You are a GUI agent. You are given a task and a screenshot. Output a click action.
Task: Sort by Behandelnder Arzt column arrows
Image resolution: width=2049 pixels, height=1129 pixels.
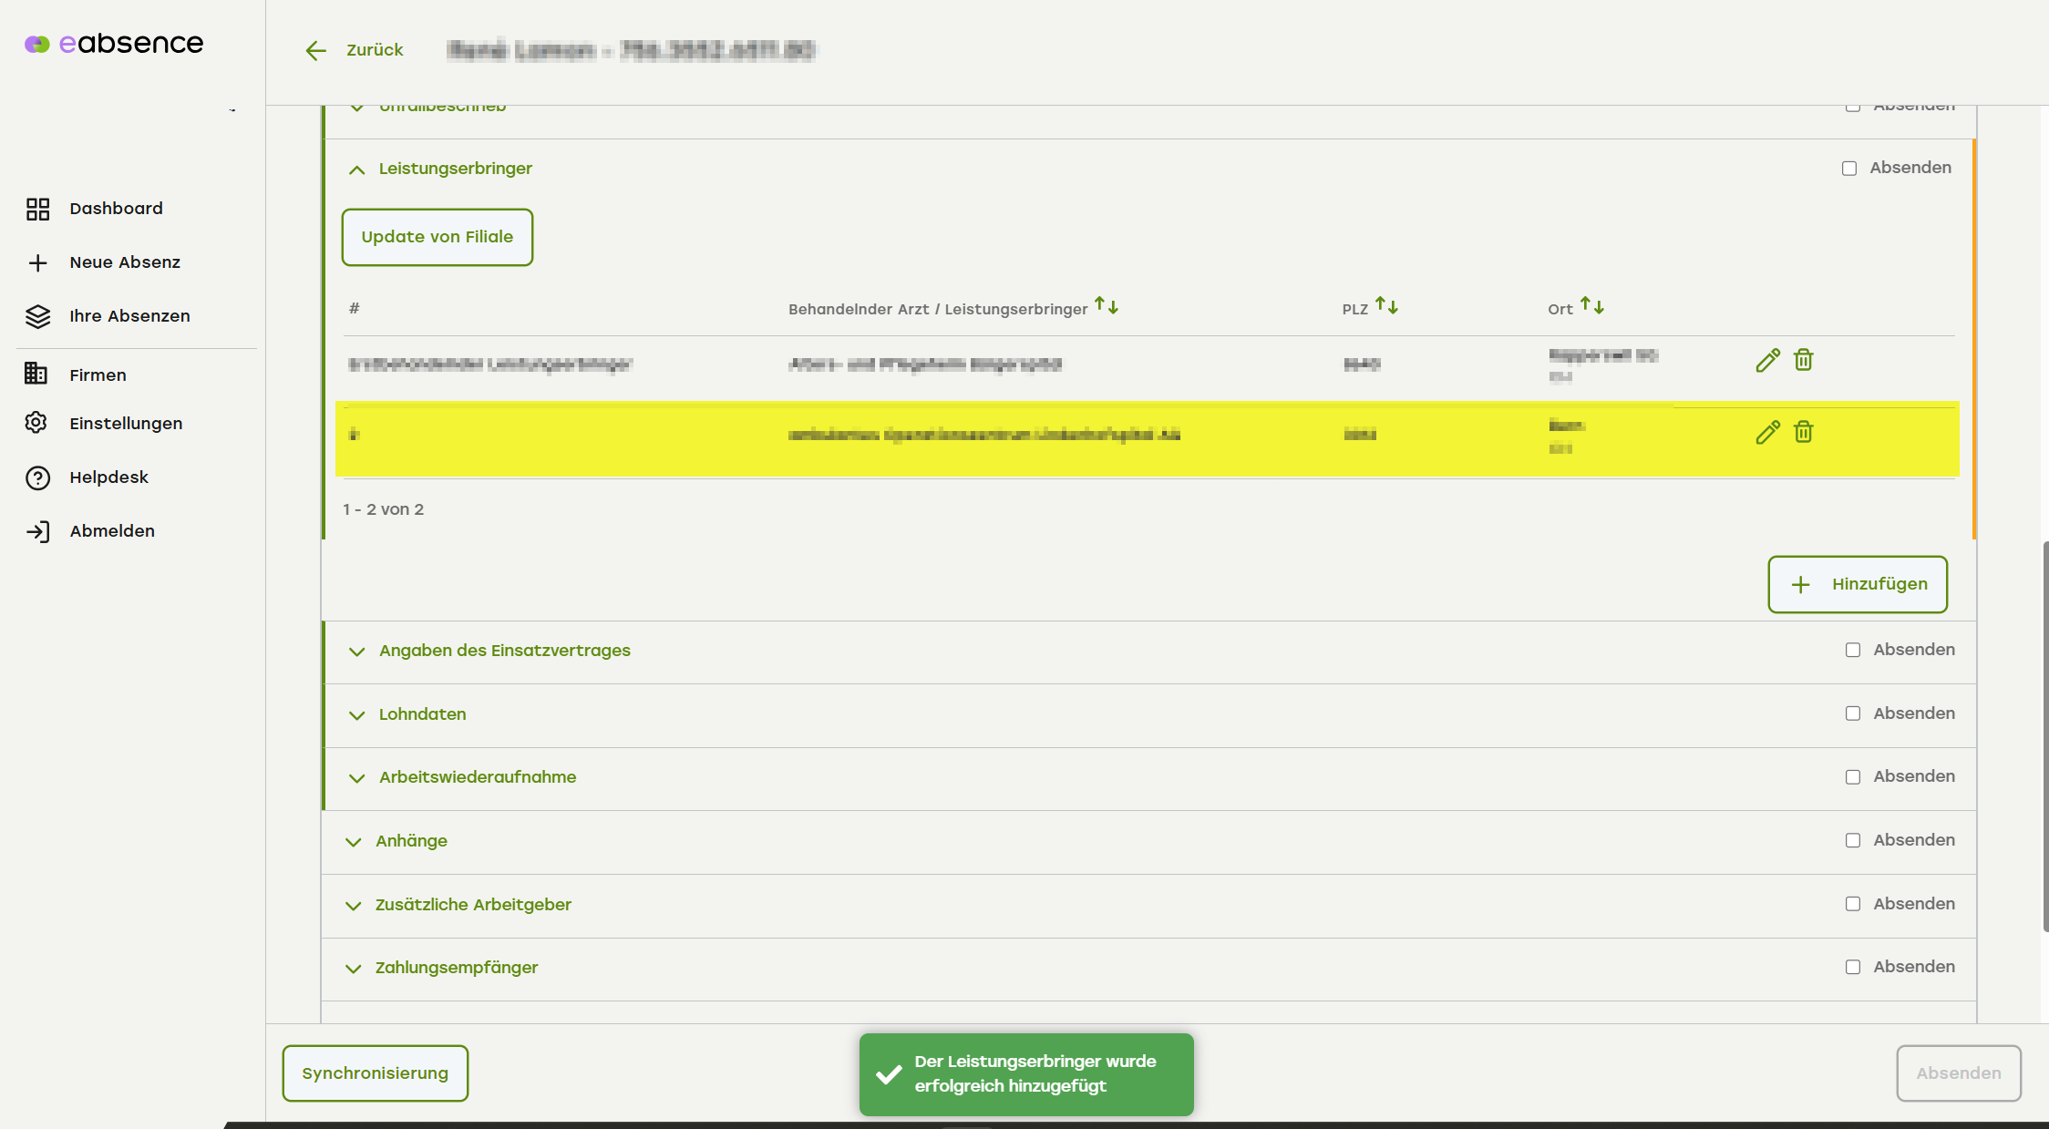[x=1107, y=306]
